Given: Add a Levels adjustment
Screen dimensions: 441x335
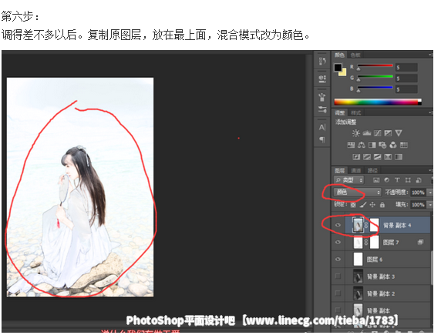Looking at the screenshot, I should (367, 133).
